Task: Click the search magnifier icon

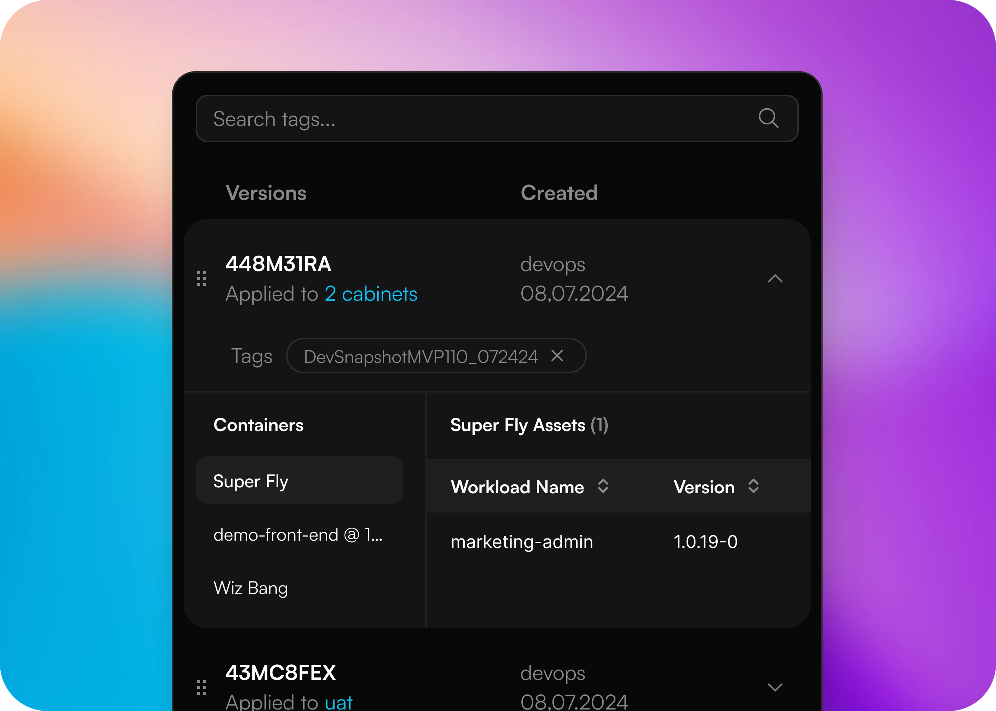Action: point(768,118)
